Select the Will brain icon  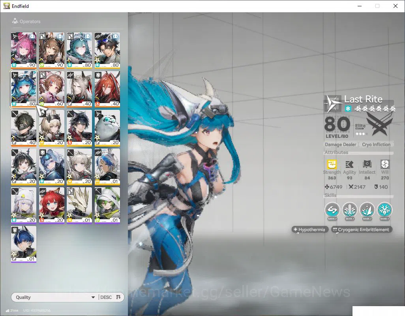(x=384, y=164)
